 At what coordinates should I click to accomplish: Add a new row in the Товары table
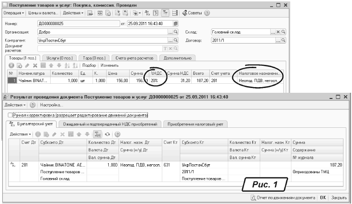point(12,66)
